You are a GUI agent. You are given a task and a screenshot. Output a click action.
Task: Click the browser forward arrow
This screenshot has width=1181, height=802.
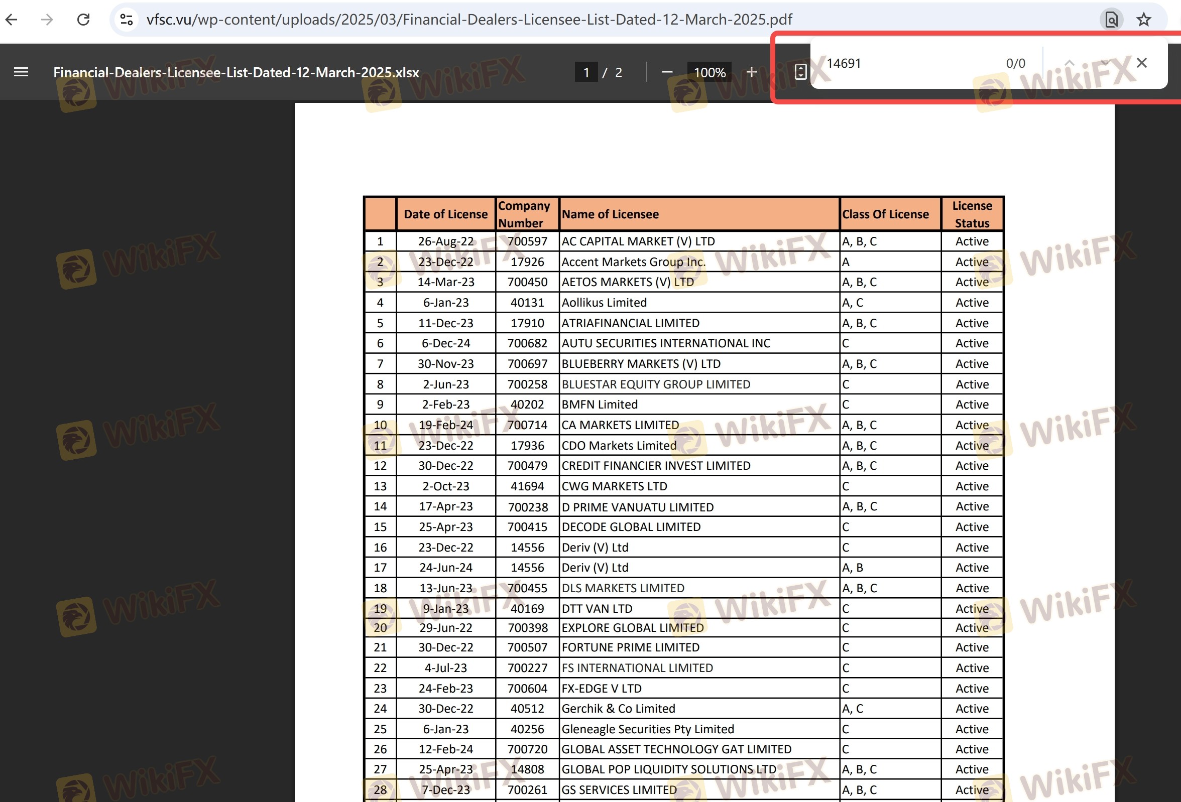point(47,20)
